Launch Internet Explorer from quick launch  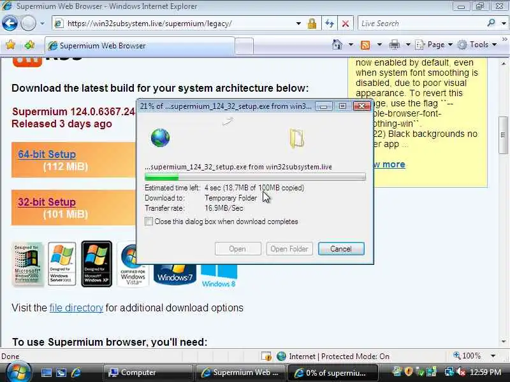pyautogui.click(x=76, y=372)
